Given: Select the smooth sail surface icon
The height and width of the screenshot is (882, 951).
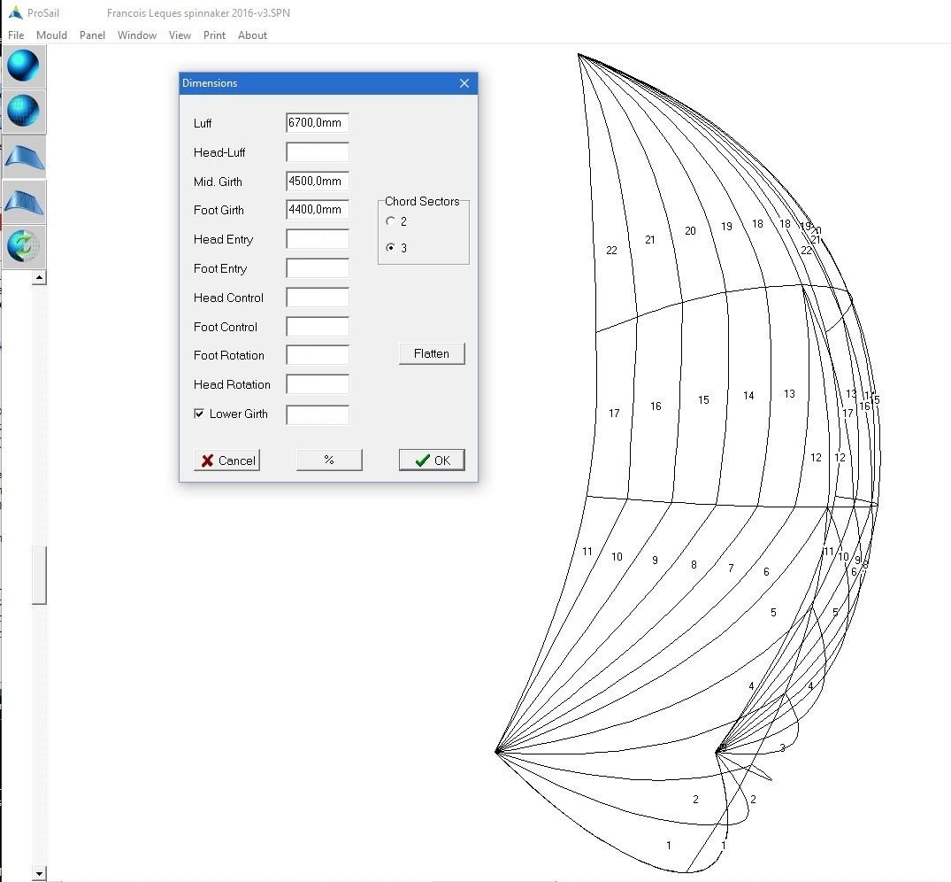Looking at the screenshot, I should pos(23,157).
